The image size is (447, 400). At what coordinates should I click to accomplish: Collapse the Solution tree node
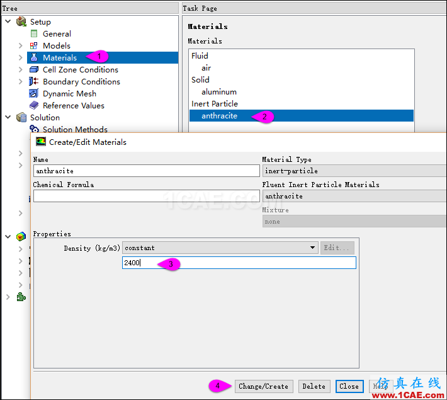point(8,117)
